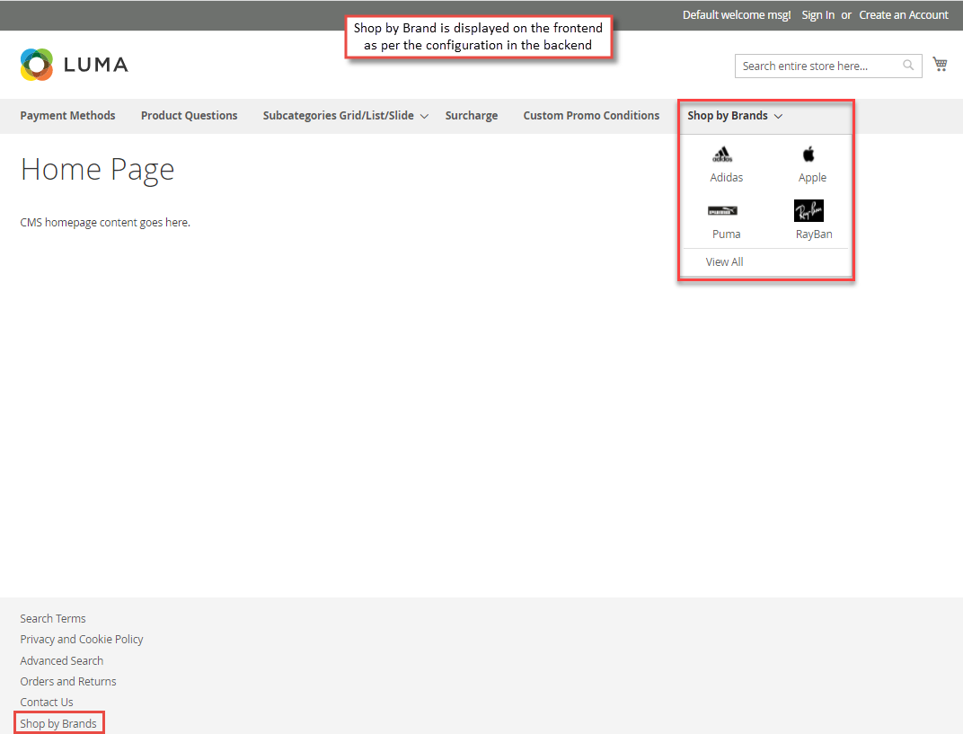Open the Product Questions menu item
Screen dimensions: 963x734
pyautogui.click(x=190, y=116)
